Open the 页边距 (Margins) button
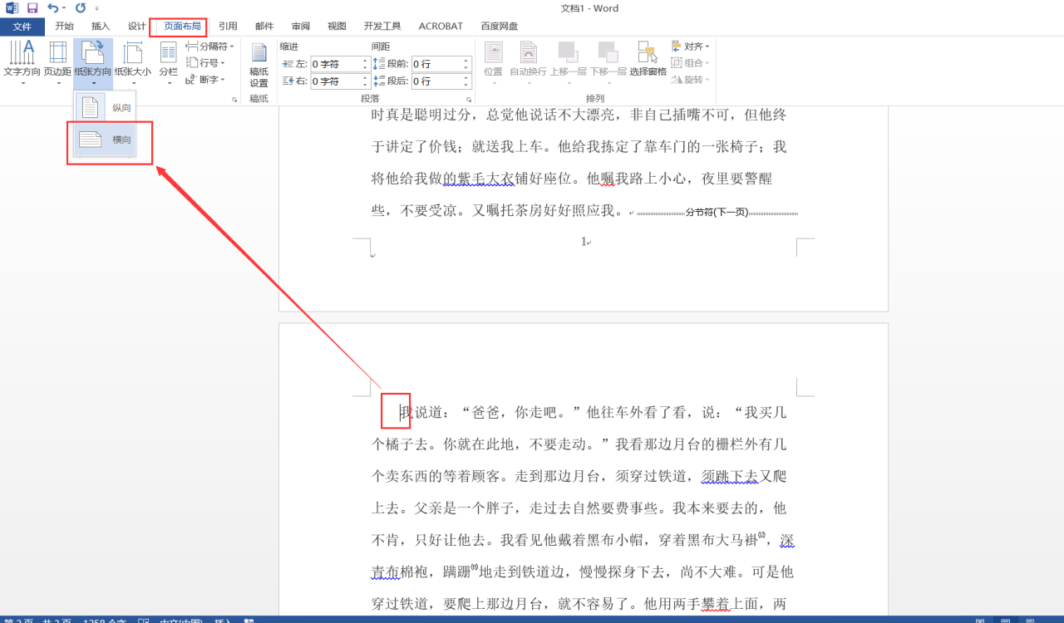Viewport: 1064px width, 623px height. (x=57, y=63)
